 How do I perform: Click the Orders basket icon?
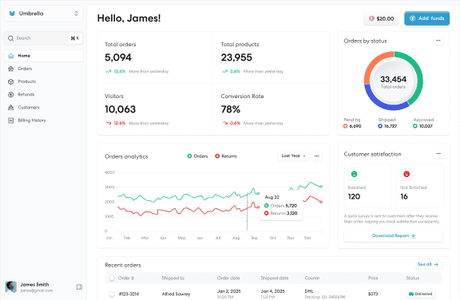click(x=11, y=69)
